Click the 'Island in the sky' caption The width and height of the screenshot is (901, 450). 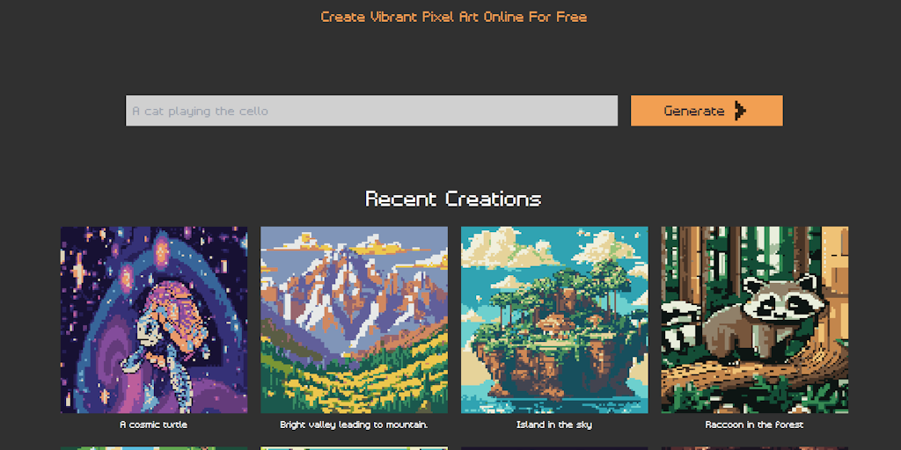tap(554, 425)
